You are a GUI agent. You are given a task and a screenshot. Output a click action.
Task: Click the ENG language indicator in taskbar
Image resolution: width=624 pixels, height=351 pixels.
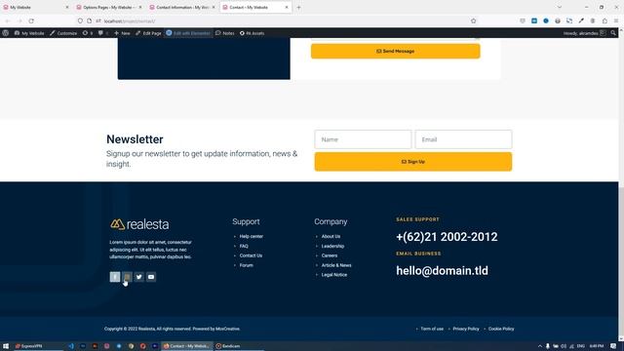tap(581, 346)
